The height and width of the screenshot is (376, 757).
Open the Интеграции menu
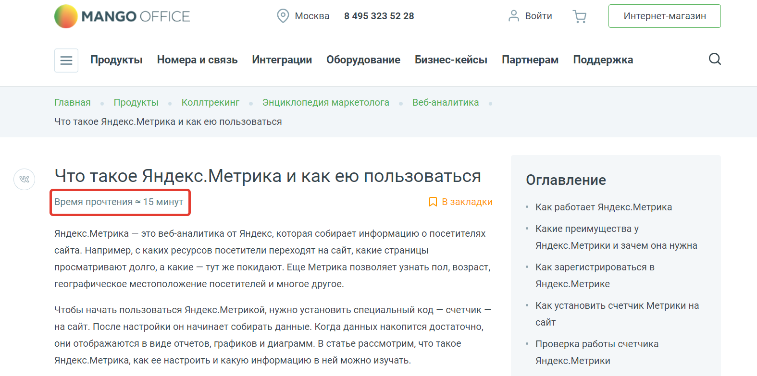(282, 60)
